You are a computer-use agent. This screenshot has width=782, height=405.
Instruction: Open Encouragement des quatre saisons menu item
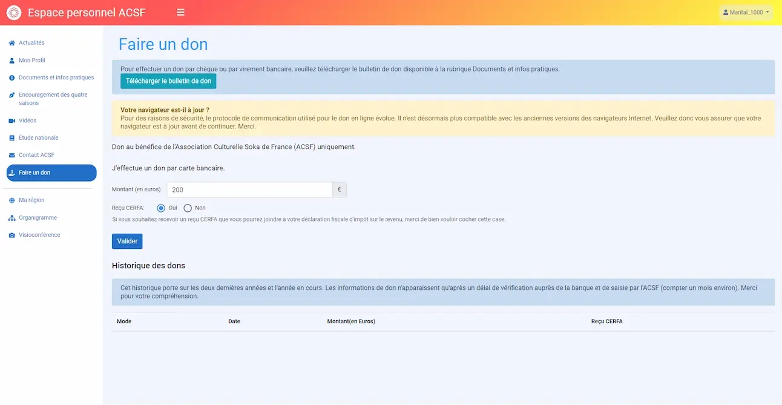pos(53,99)
